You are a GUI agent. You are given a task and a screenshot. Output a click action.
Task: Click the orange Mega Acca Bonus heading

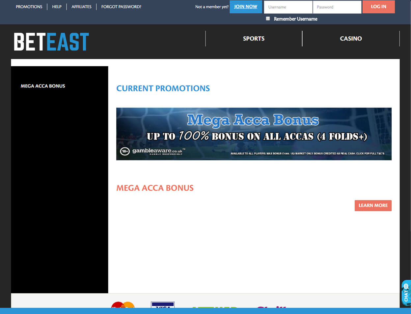coord(155,188)
